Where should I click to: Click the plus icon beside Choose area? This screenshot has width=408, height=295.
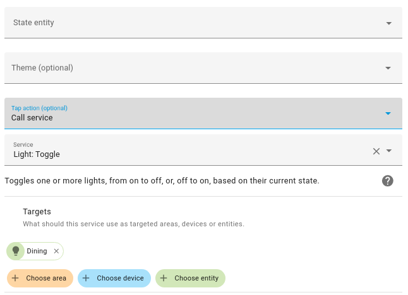pos(15,278)
